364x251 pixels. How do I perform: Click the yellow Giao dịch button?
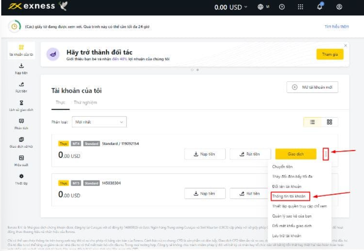click(296, 154)
